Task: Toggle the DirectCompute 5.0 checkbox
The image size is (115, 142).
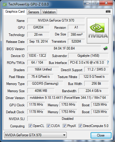Action: click(80, 126)
